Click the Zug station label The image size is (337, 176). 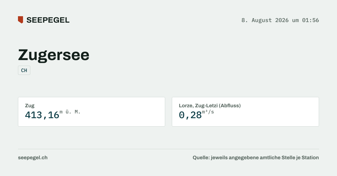pos(30,106)
